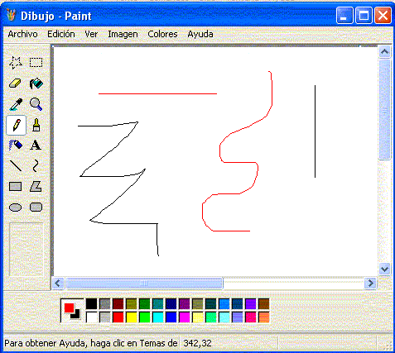The width and height of the screenshot is (395, 353).
Task: Pick the olive color swatch
Action: coord(132,304)
